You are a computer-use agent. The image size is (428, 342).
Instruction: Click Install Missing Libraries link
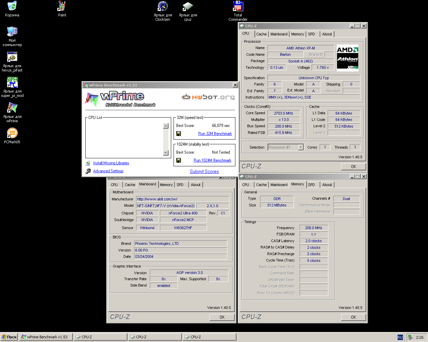coord(111,163)
